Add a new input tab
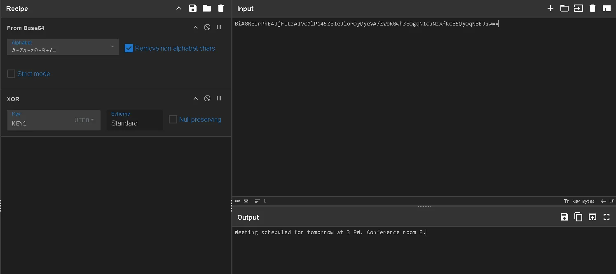This screenshot has height=274, width=616. click(x=550, y=8)
